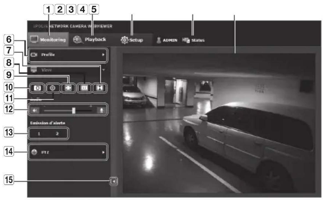The height and width of the screenshot is (200, 323).
Task: Click the fit-to-screen view icon
Action: [x=67, y=88]
